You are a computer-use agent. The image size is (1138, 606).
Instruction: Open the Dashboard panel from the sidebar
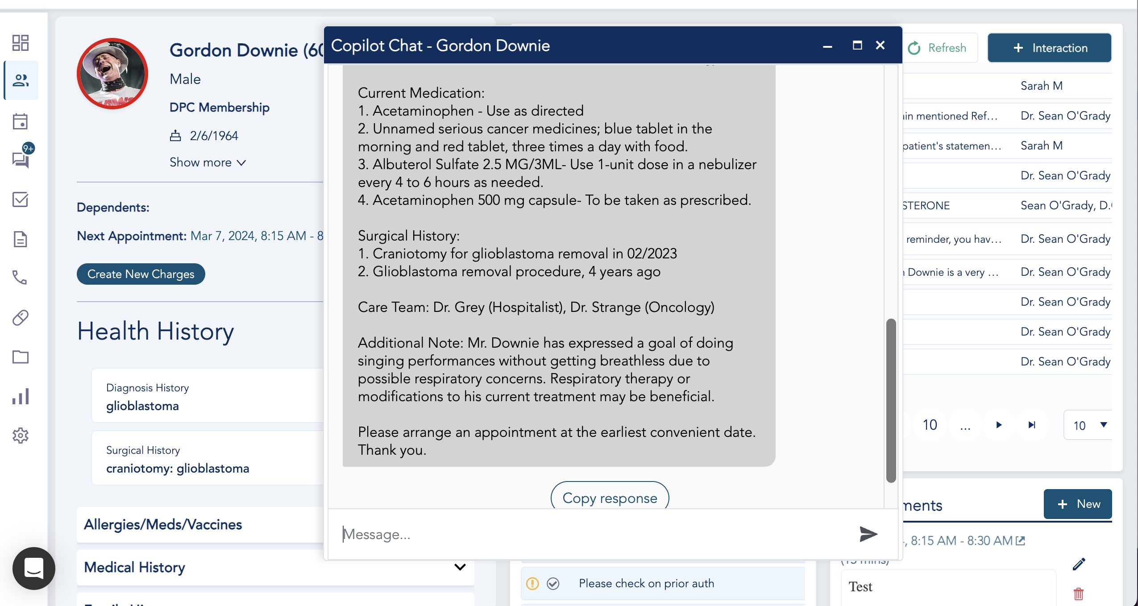[21, 43]
